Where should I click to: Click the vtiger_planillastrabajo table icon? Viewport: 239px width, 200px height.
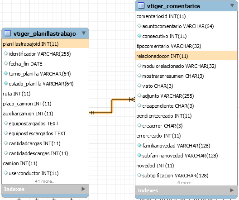coord(7,33)
